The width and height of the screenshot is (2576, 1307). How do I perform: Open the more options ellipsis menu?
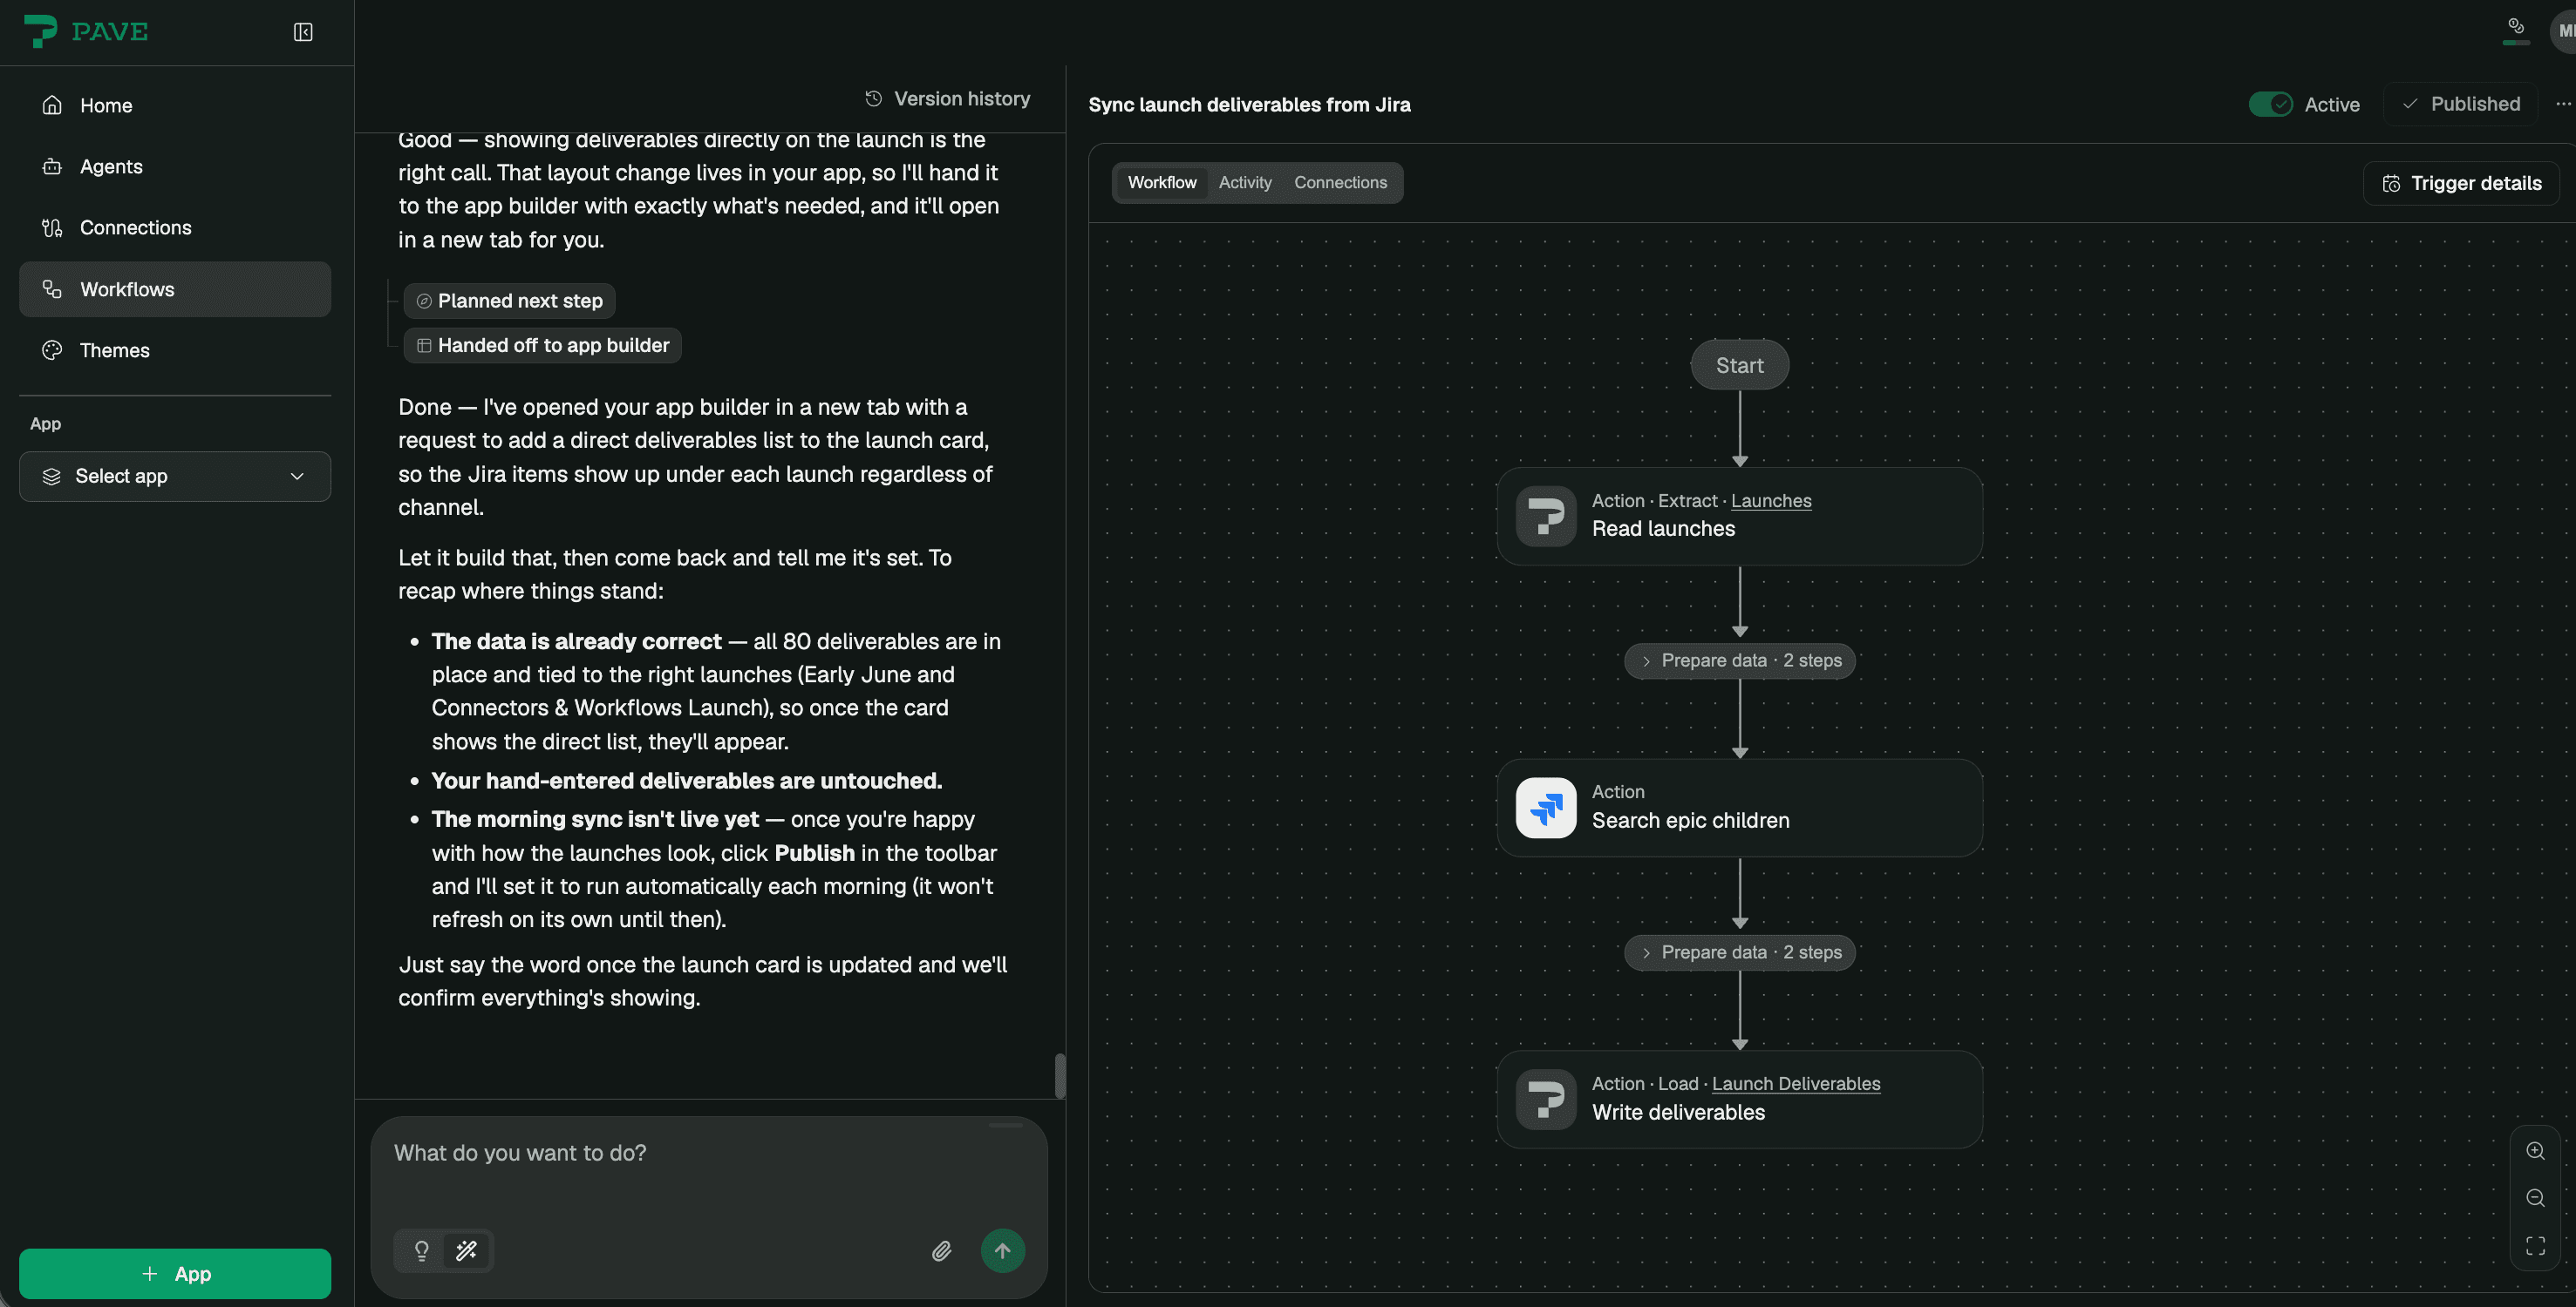pos(2563,104)
